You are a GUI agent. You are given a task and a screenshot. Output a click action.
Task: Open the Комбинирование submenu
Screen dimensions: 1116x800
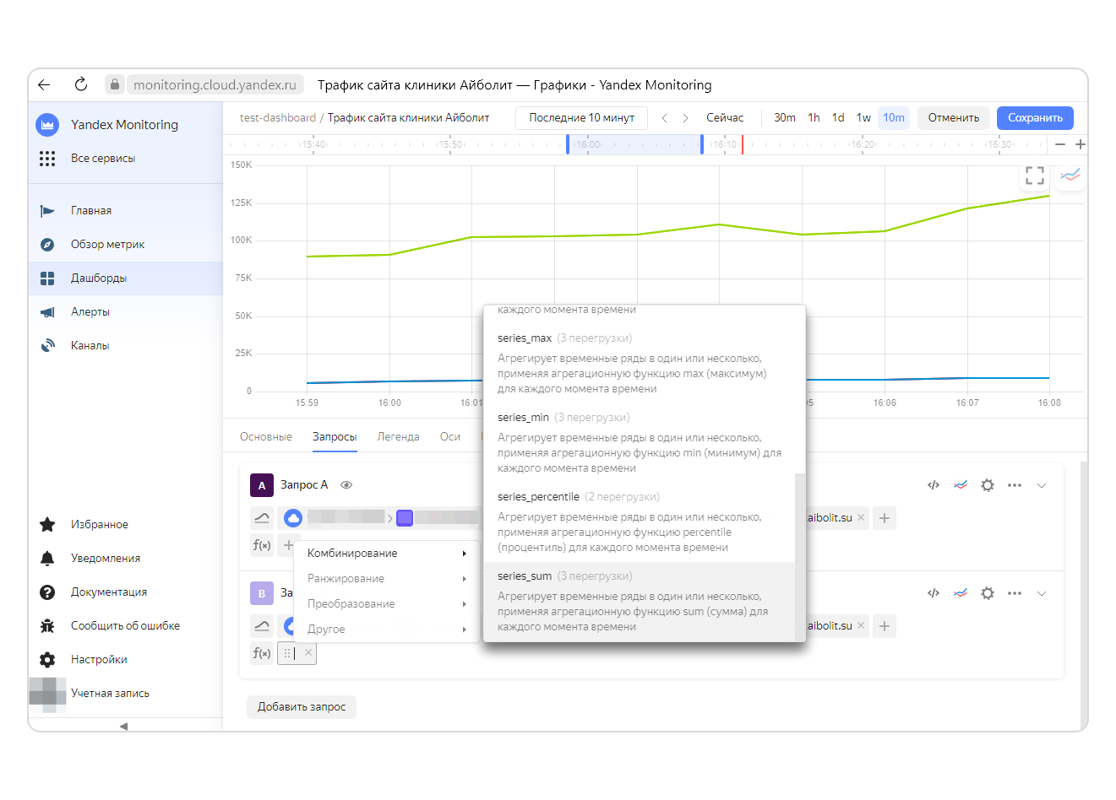[x=387, y=554]
